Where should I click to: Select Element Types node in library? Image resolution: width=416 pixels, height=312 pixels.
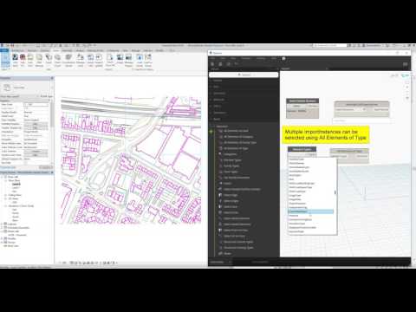232,160
